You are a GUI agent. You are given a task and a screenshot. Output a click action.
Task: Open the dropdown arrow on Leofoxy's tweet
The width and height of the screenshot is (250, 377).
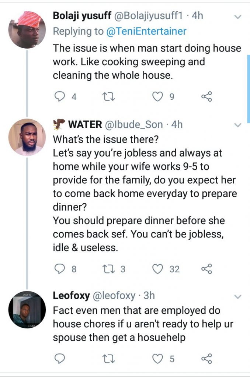pos(238,296)
